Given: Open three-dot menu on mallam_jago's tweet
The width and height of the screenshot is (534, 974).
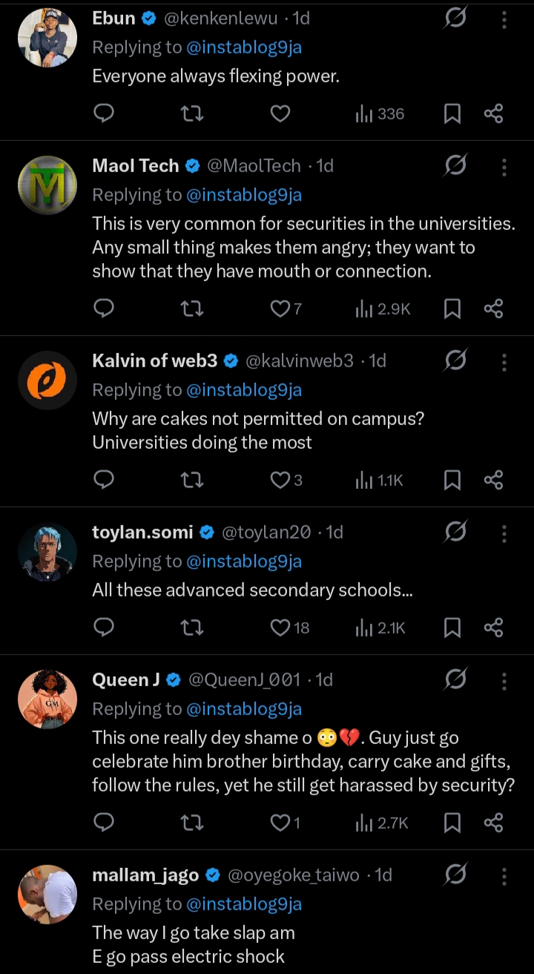Looking at the screenshot, I should pyautogui.click(x=504, y=875).
